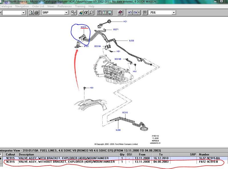
Task: Click the Qty column header
Action: click(x=122, y=154)
